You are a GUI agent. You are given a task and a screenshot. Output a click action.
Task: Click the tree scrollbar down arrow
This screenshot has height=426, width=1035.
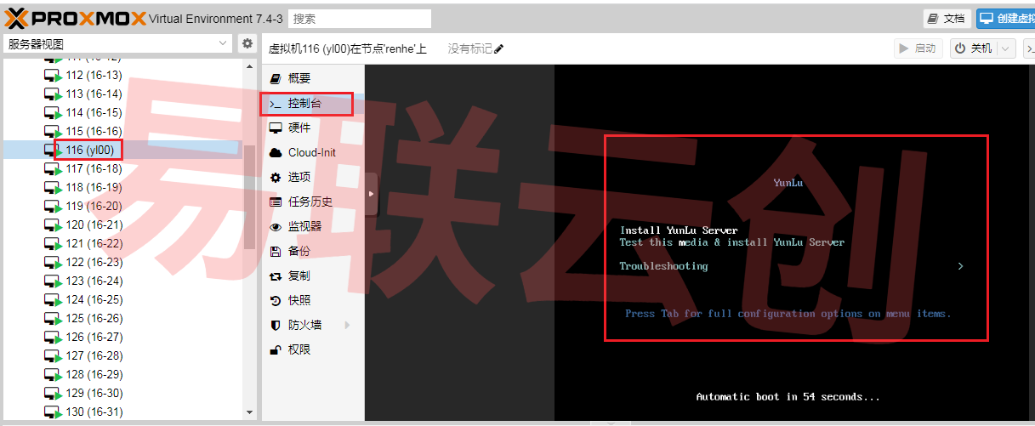[x=249, y=413]
